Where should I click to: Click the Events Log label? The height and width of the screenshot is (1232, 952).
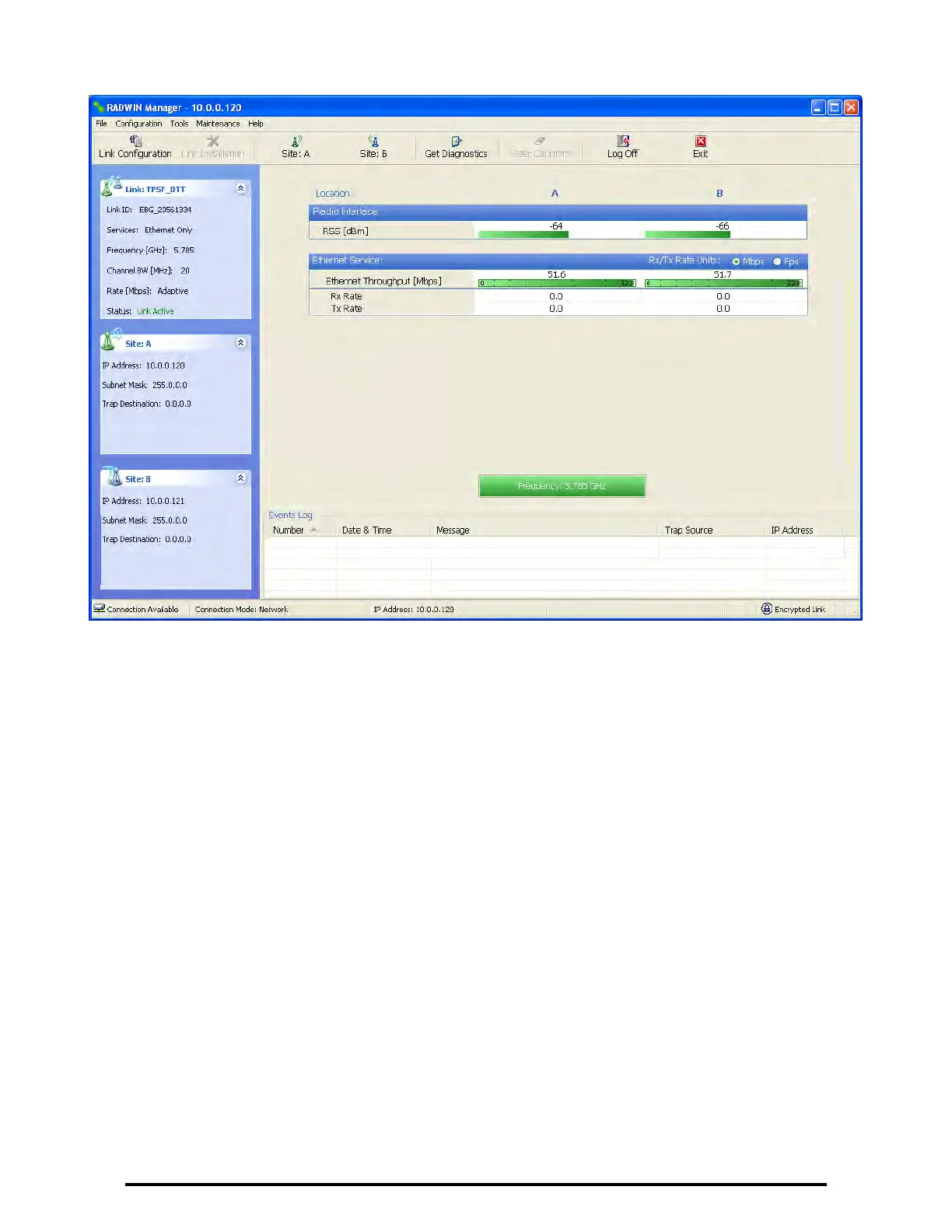point(290,515)
